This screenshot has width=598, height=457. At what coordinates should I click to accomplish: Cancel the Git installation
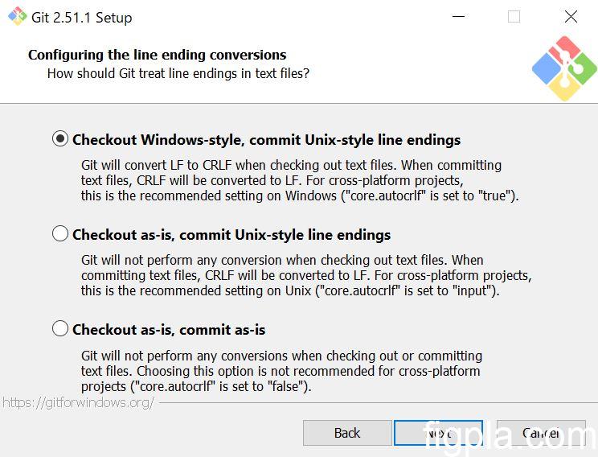[540, 433]
